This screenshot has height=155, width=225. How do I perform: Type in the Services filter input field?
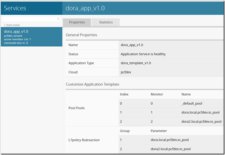(x=29, y=19)
